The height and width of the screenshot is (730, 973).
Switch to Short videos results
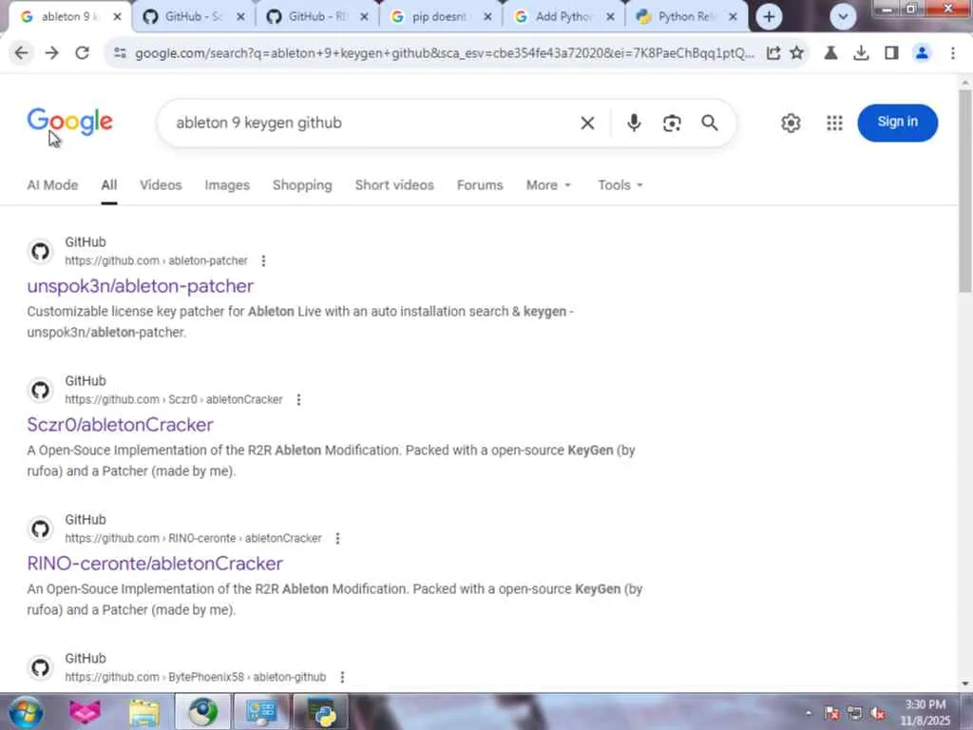pos(394,185)
